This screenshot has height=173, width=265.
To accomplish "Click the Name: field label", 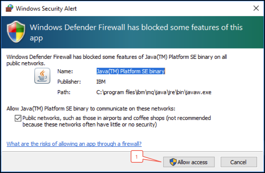I will tap(65, 71).
